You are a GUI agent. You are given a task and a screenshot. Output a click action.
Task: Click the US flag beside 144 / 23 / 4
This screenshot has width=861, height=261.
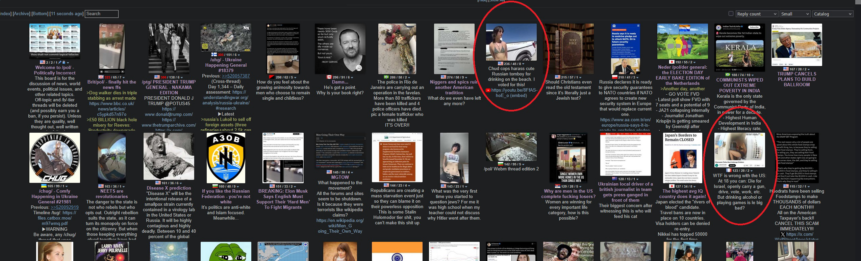click(386, 185)
